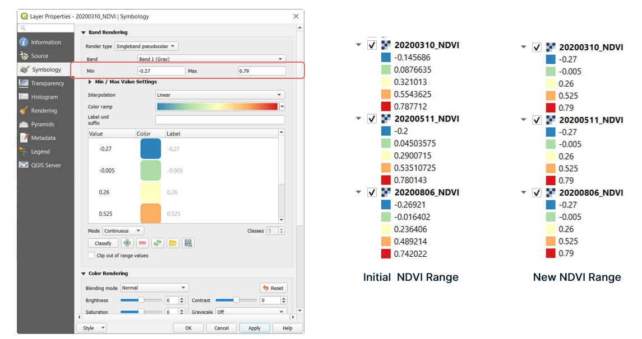Click export color map floppy disk icon
642x339 pixels.
pyautogui.click(x=188, y=243)
